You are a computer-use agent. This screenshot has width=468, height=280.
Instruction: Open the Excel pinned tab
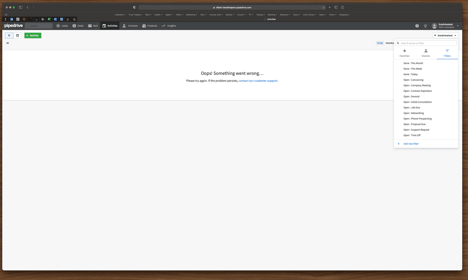49,19
